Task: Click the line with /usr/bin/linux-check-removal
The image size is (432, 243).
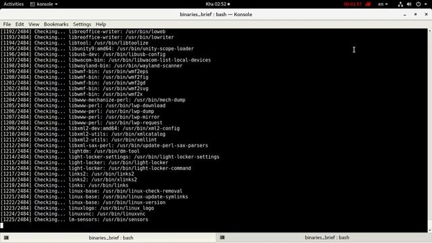Action: (92, 191)
